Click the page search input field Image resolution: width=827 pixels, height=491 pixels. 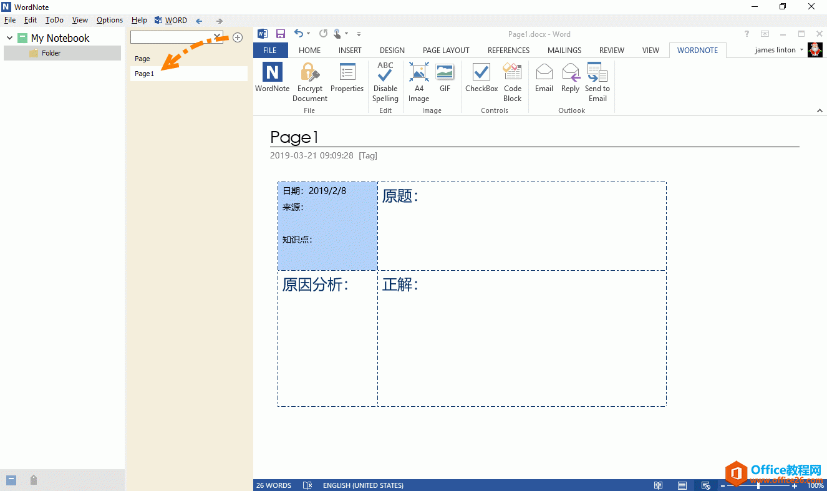172,37
